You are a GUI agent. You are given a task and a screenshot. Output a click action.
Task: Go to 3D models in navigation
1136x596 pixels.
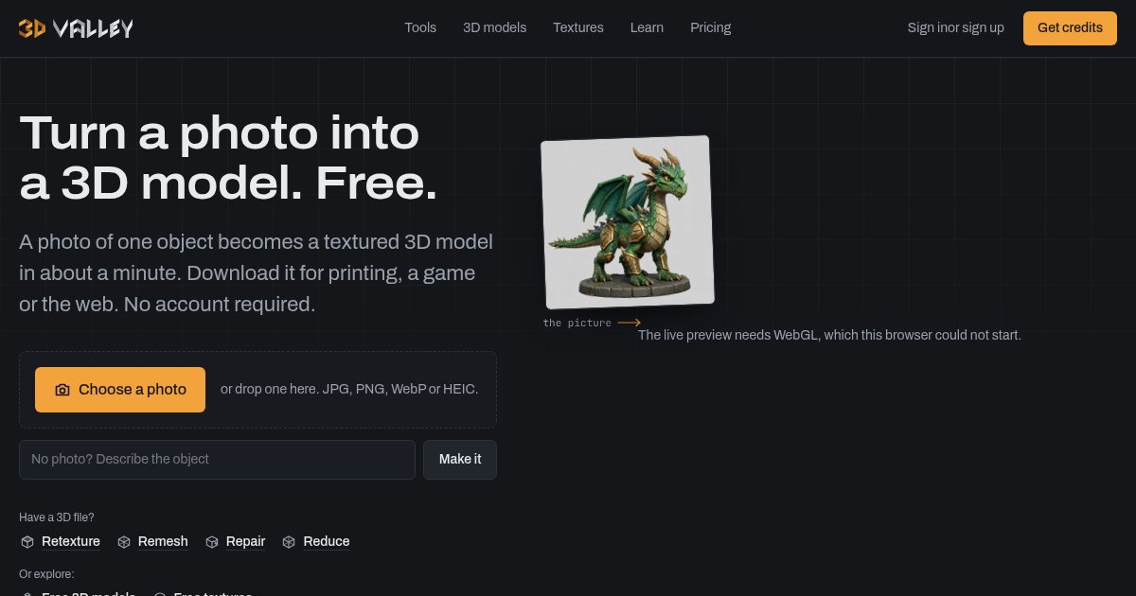pos(494,27)
